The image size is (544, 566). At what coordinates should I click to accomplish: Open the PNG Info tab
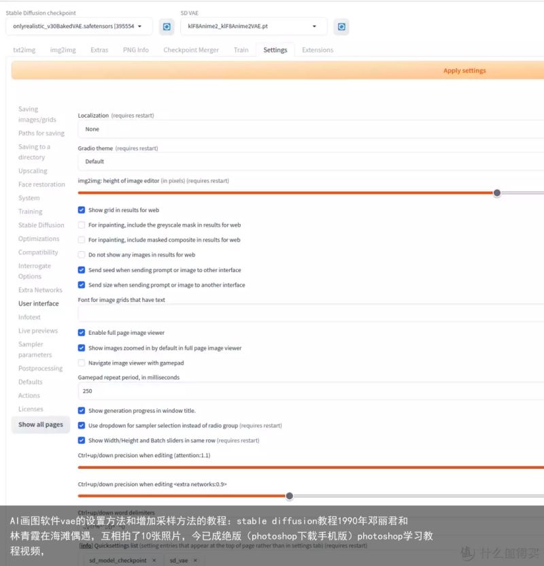coord(135,50)
